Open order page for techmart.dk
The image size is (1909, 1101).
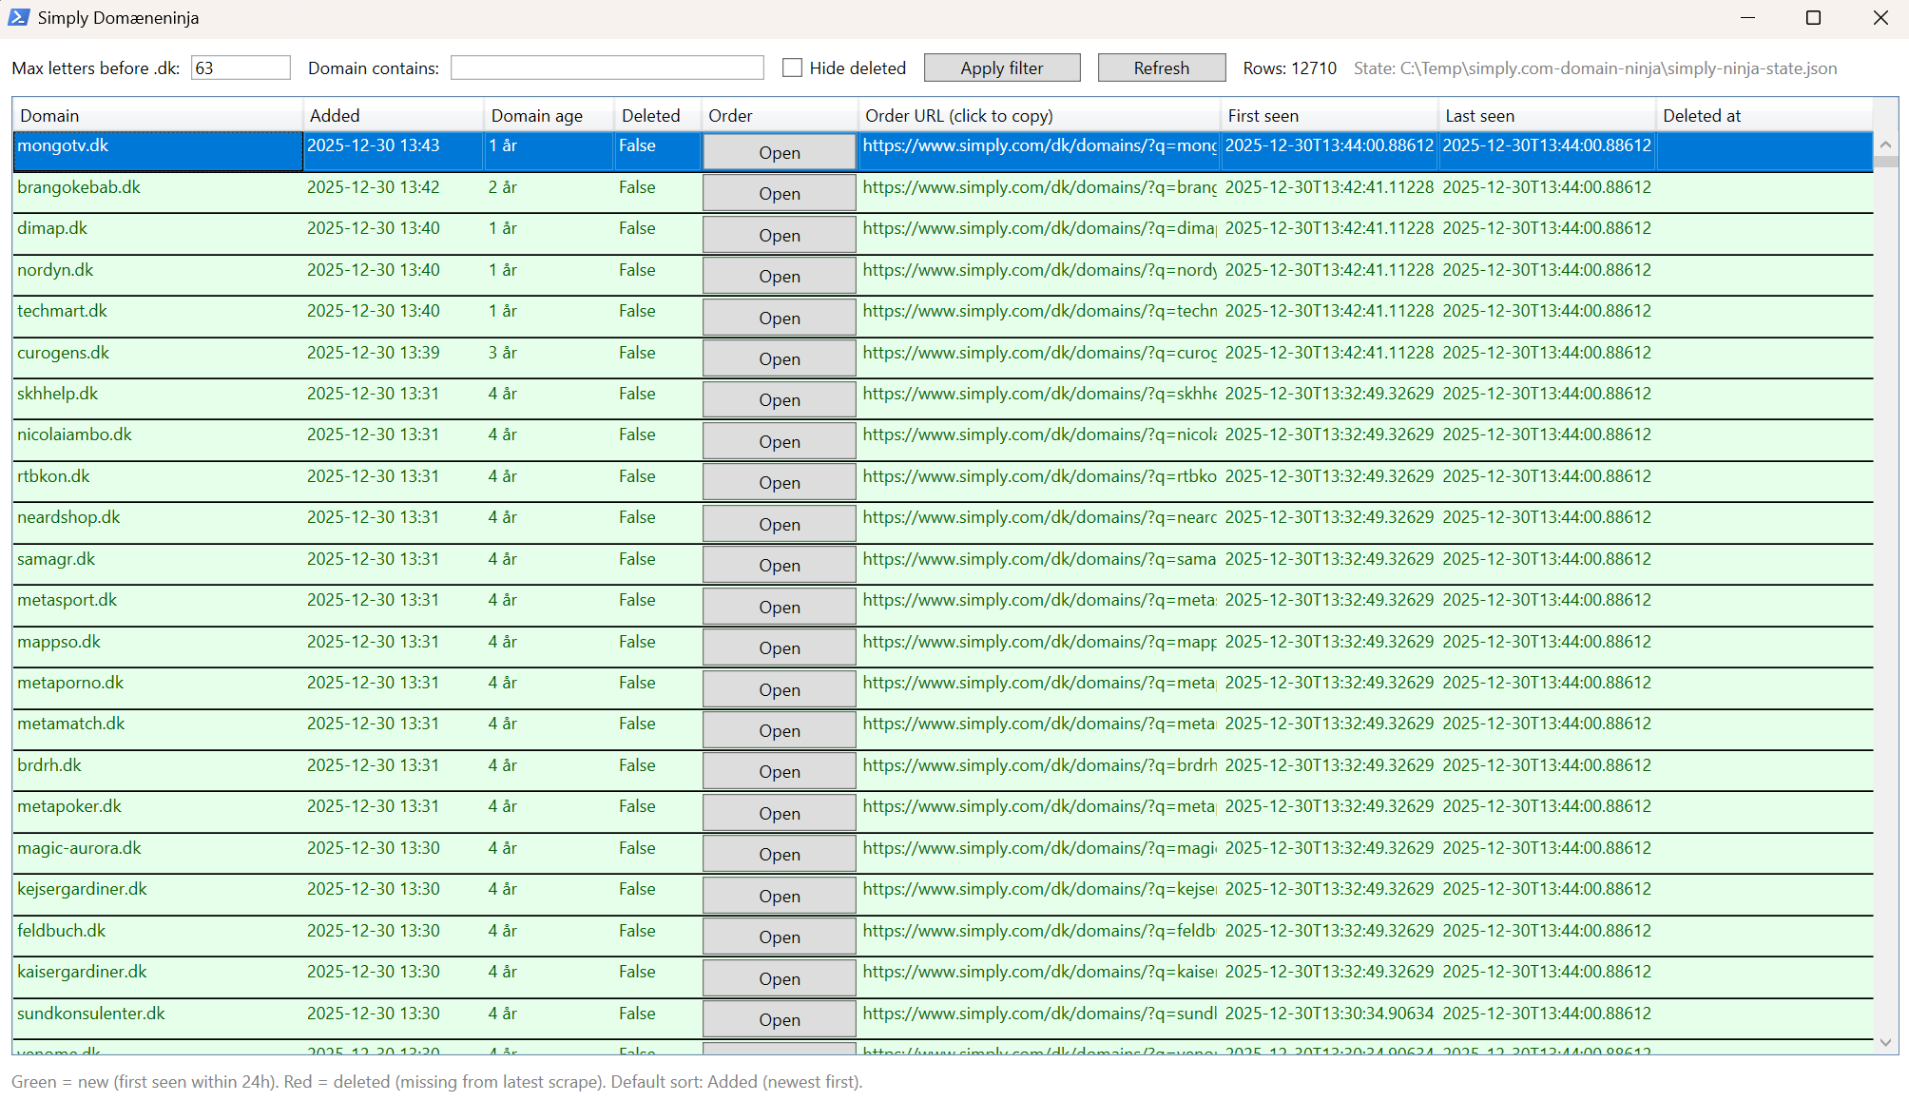coord(779,318)
